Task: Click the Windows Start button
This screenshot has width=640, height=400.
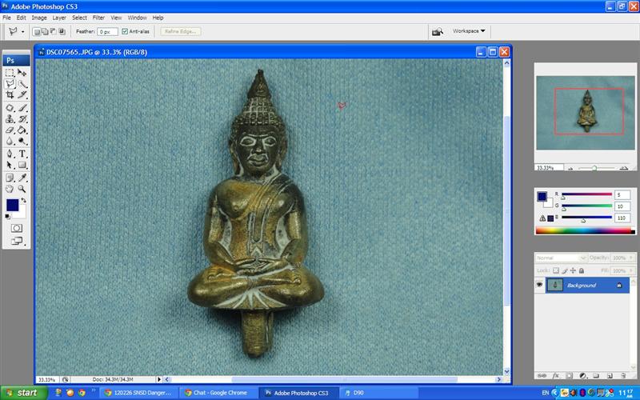Action: tap(22, 393)
